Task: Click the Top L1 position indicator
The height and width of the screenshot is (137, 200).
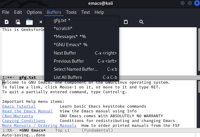Action: (62, 130)
